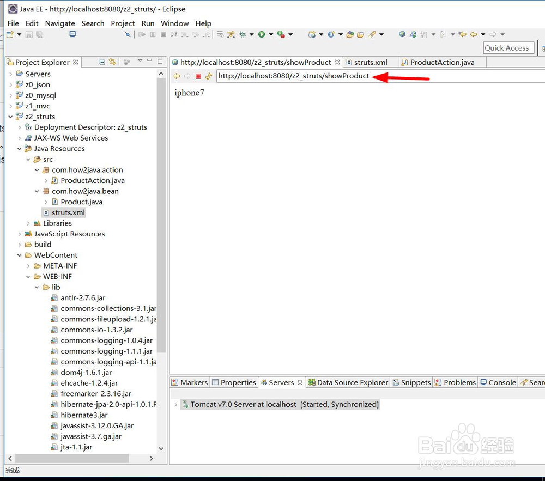The image size is (545, 481).
Task: Click the Save toolbar icon
Action: point(29,34)
